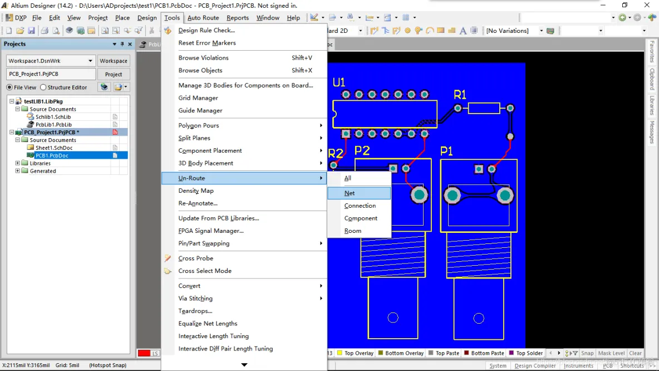The width and height of the screenshot is (659, 371).
Task: Click the new document toolbar icon
Action: coord(9,31)
